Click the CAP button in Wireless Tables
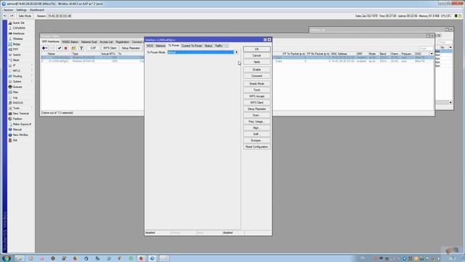The height and width of the screenshot is (262, 465). 93,48
